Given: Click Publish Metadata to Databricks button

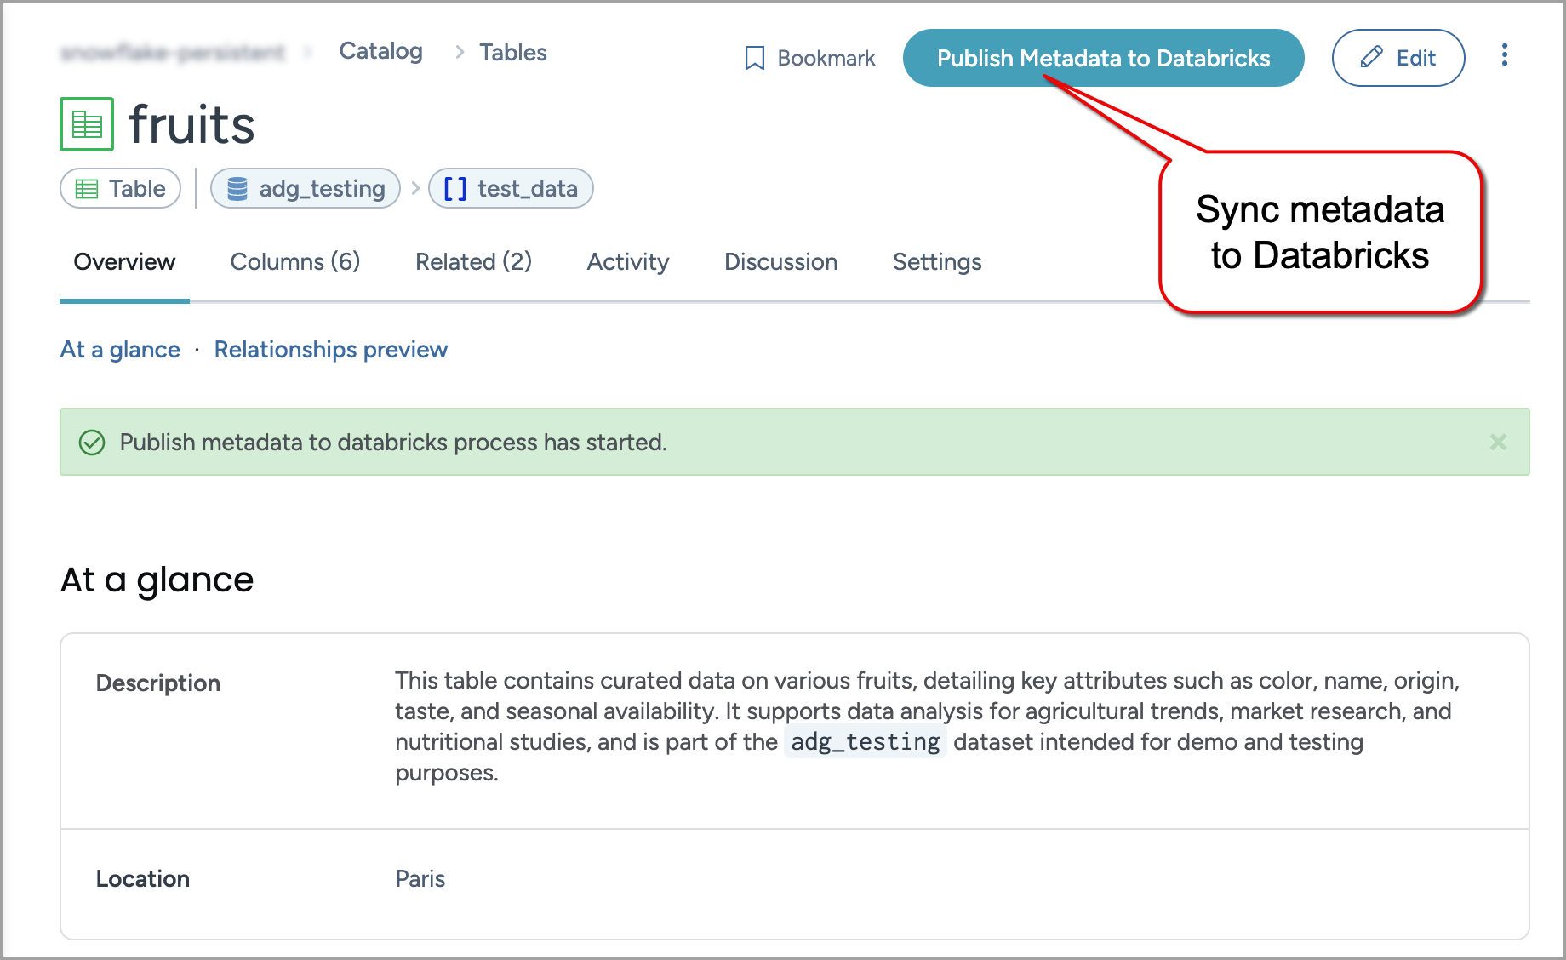Looking at the screenshot, I should (1103, 58).
